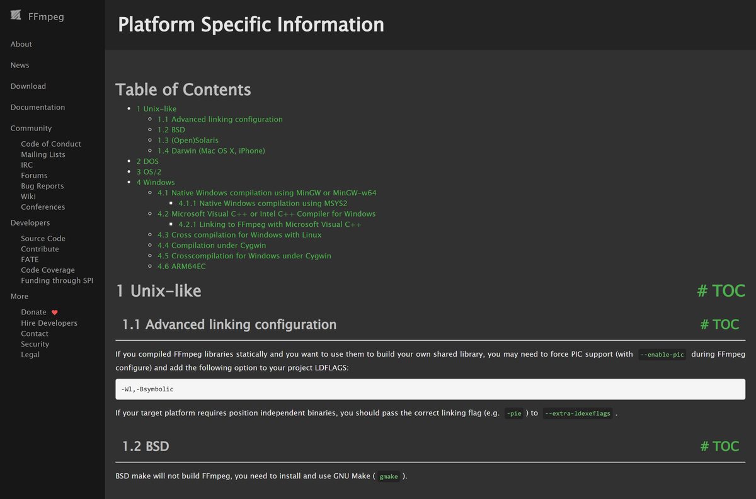
Task: Open Documentation from the sidebar
Action: coord(38,107)
